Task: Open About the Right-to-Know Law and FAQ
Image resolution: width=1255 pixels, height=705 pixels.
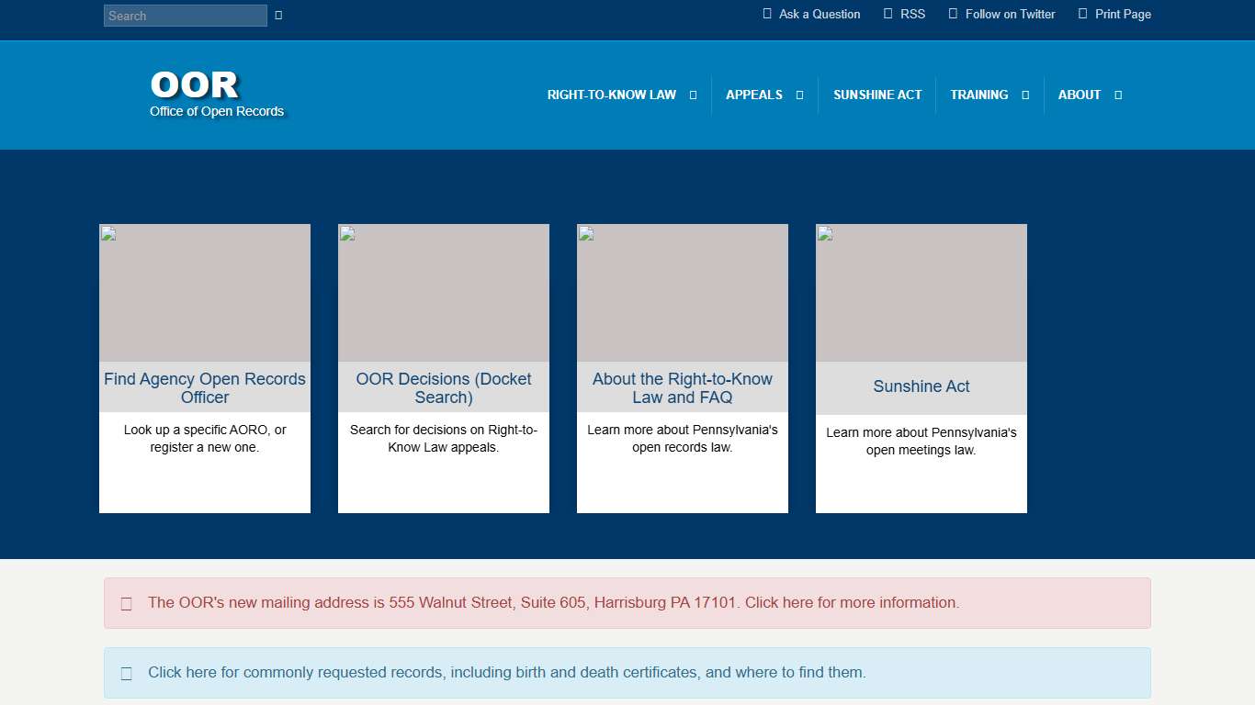Action: coord(683,387)
